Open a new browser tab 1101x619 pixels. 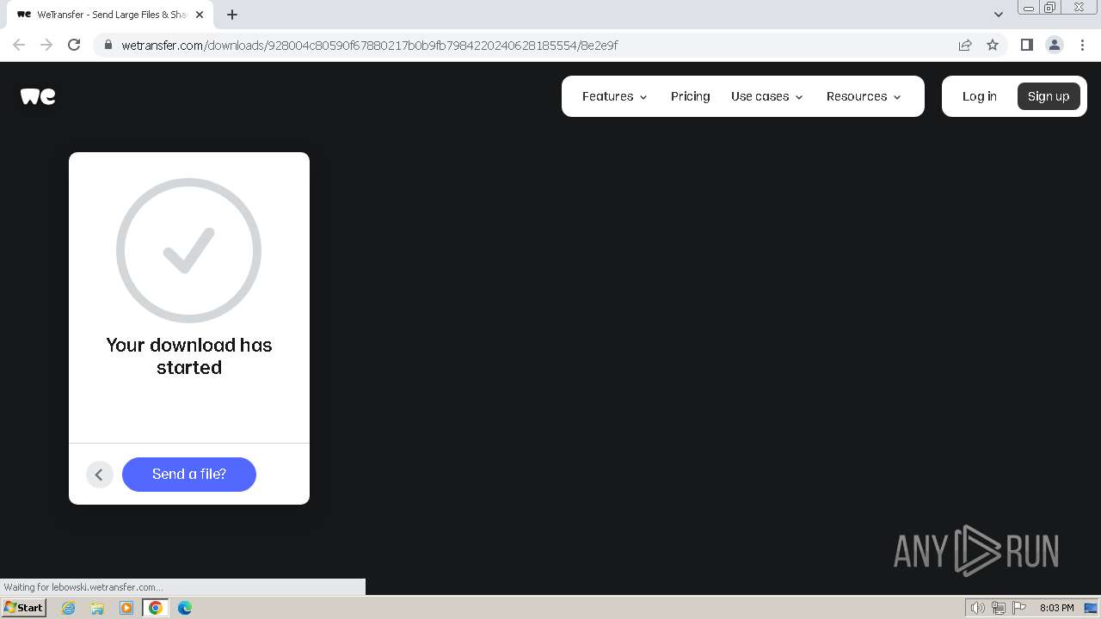(232, 15)
